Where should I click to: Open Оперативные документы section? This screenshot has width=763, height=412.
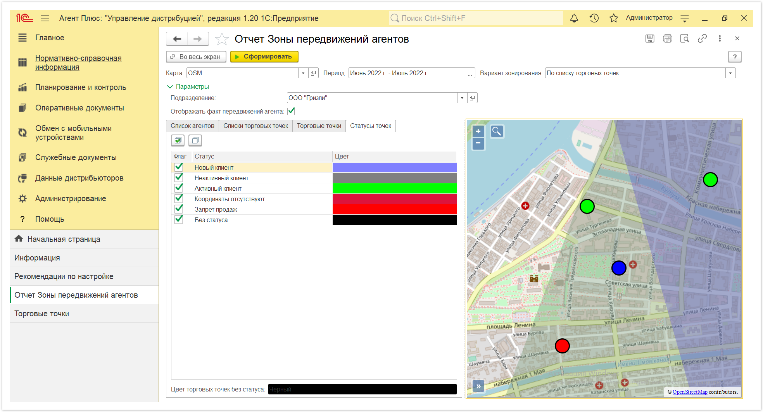pyautogui.click(x=79, y=108)
